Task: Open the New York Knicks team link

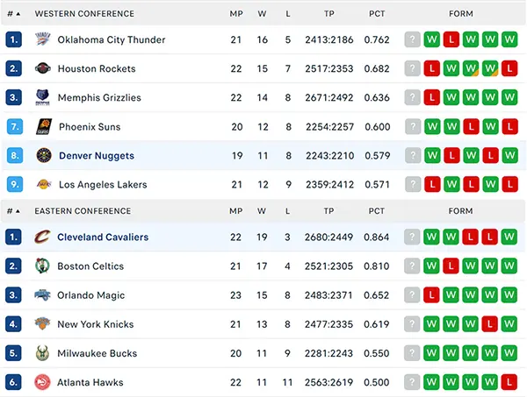Action: (96, 324)
